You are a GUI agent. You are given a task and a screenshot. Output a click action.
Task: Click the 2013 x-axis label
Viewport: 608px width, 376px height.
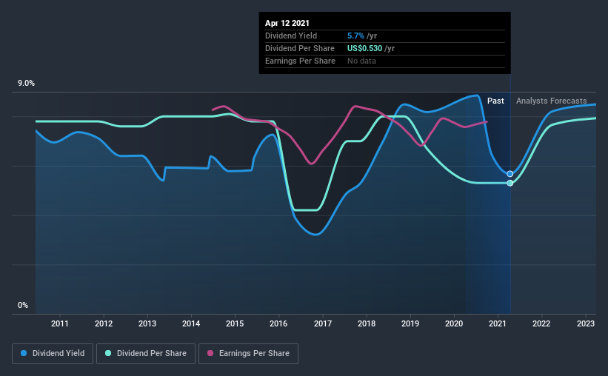click(x=147, y=323)
